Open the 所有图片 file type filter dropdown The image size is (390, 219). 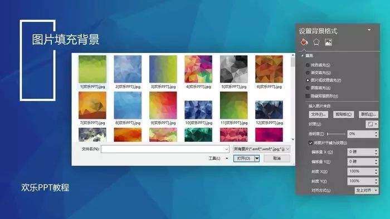(261, 149)
